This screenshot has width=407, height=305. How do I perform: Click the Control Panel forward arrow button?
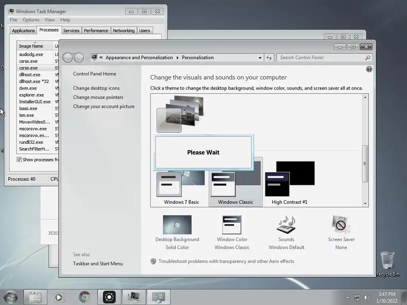click(79, 58)
